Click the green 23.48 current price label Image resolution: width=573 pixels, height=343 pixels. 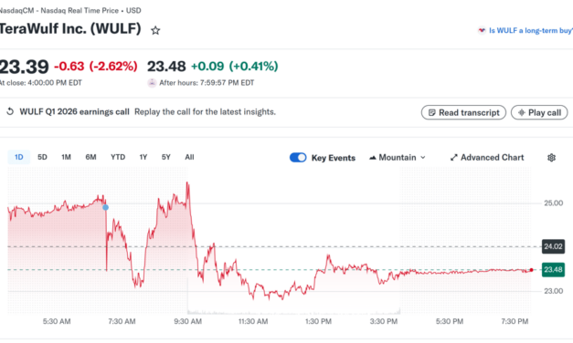[553, 270]
